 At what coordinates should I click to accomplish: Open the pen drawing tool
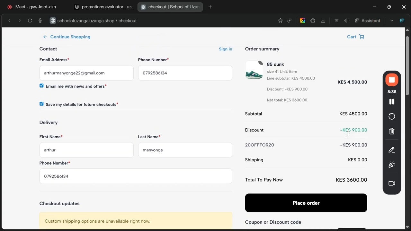[392, 150]
